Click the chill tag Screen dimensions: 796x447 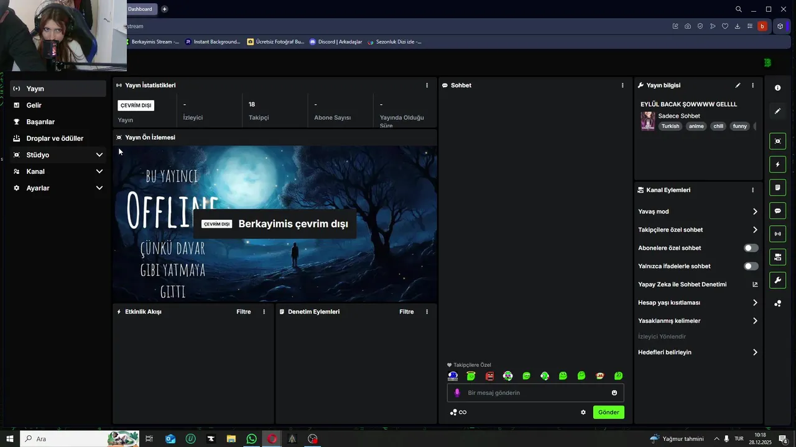click(x=718, y=126)
